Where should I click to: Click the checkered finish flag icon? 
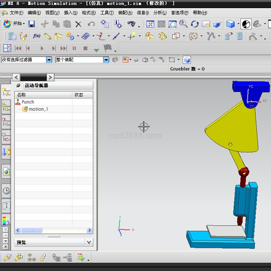(108, 48)
